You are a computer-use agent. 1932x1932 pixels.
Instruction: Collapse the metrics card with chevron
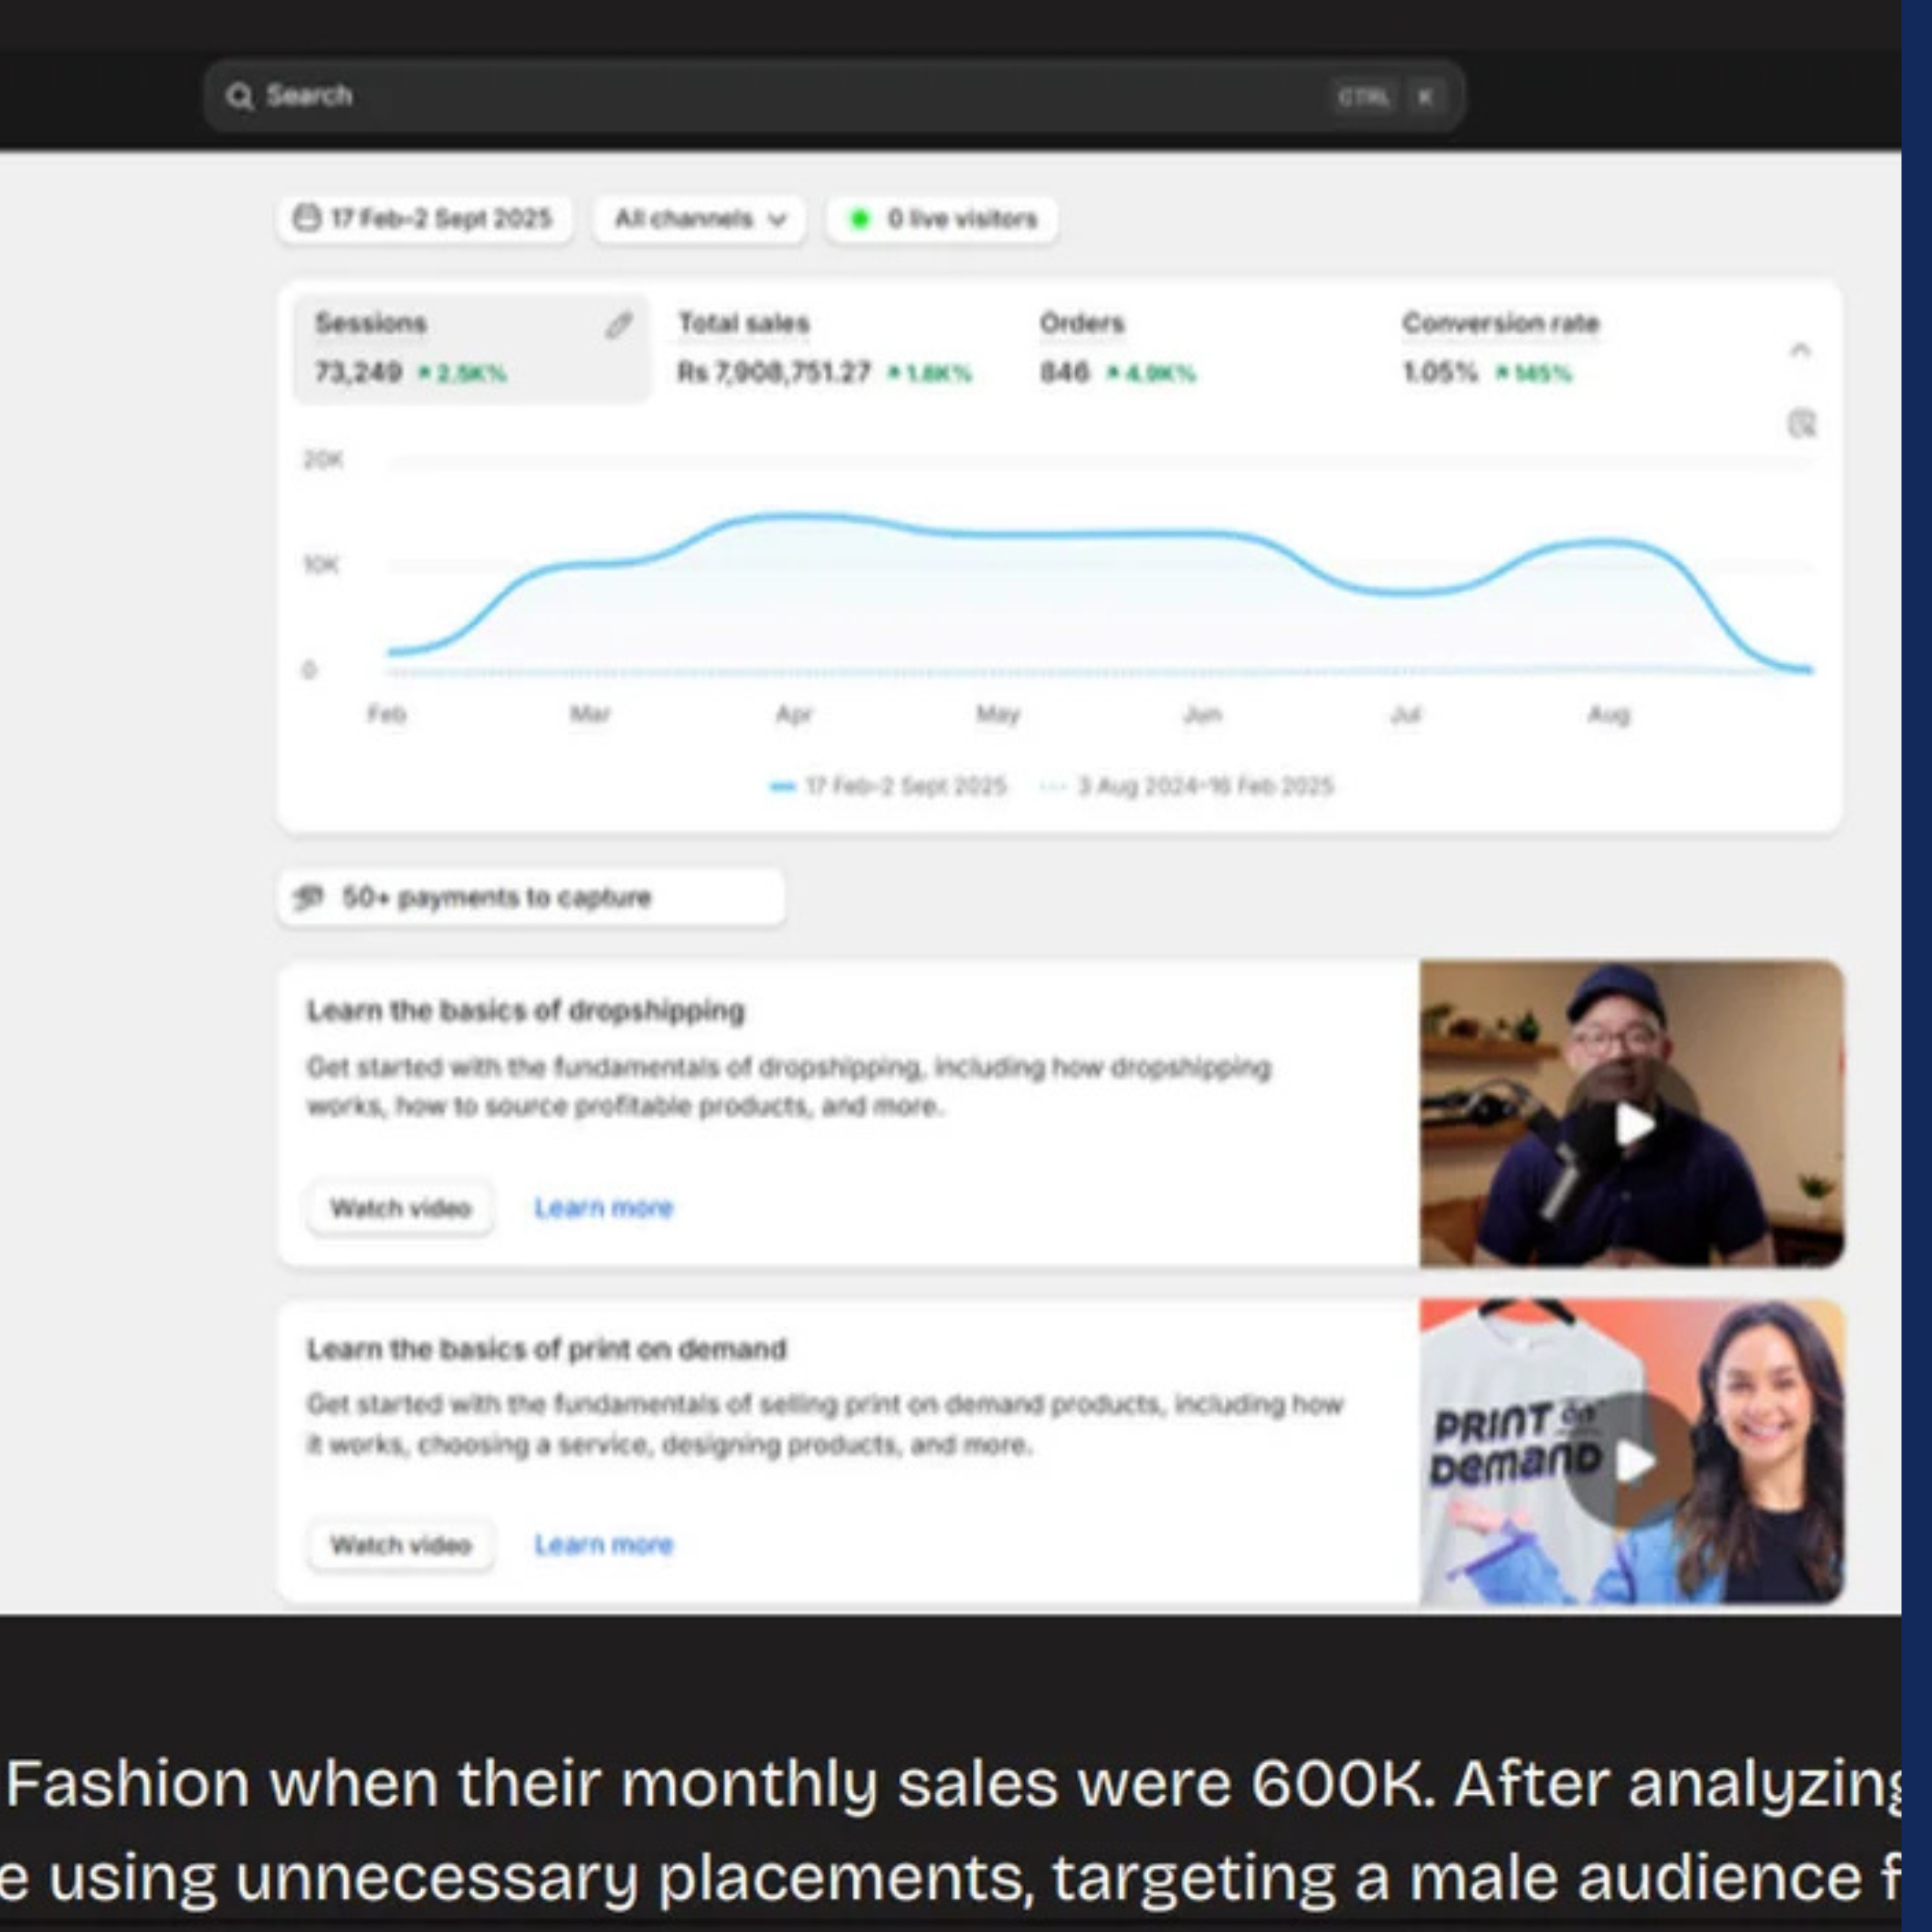(x=1800, y=350)
